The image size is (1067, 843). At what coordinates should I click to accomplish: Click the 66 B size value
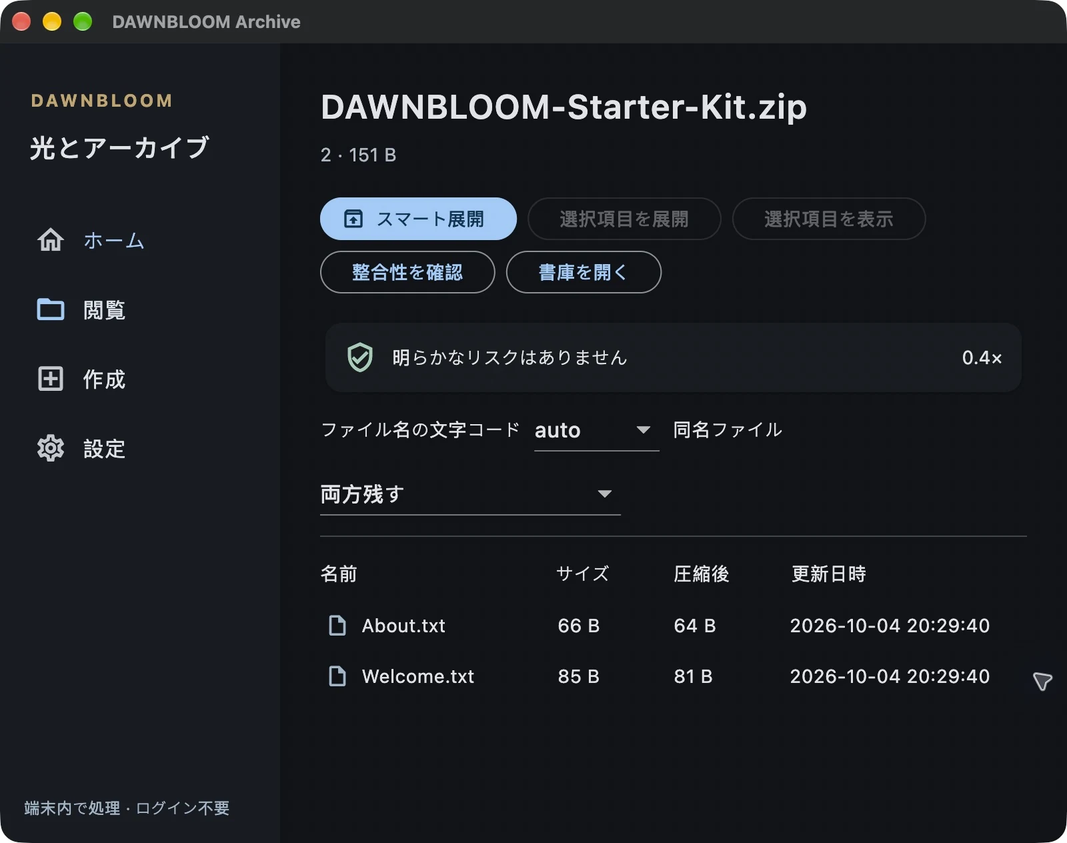pyautogui.click(x=579, y=626)
